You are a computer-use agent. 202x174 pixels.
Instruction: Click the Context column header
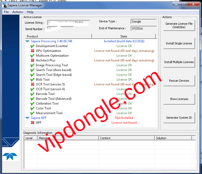(x=126, y=138)
